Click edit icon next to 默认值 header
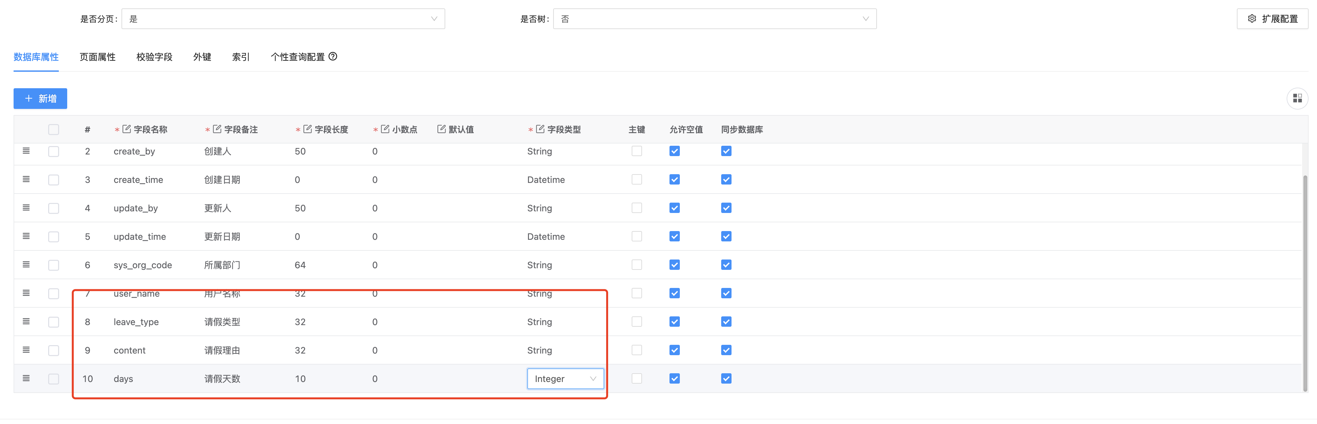This screenshot has width=1317, height=424. click(x=441, y=129)
